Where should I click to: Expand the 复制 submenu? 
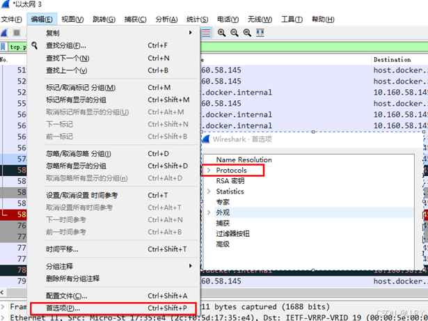[113, 33]
